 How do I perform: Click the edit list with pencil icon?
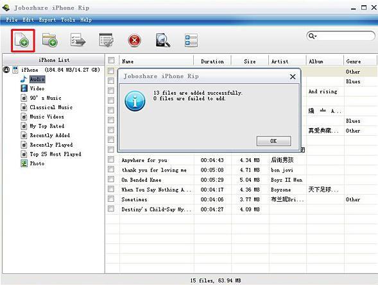tap(106, 40)
